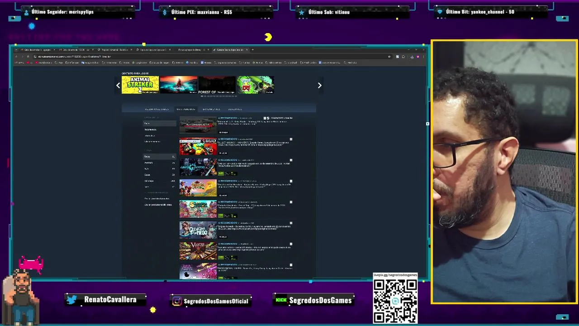Select the Estratégia genre filter

(159, 181)
